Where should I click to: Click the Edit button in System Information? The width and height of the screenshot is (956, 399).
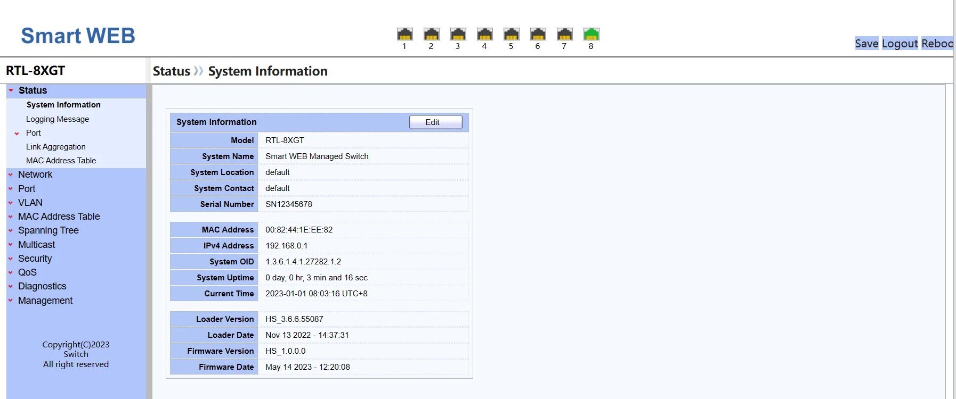[x=435, y=122]
